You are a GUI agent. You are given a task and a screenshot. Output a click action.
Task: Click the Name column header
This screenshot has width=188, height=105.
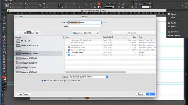point(67,37)
